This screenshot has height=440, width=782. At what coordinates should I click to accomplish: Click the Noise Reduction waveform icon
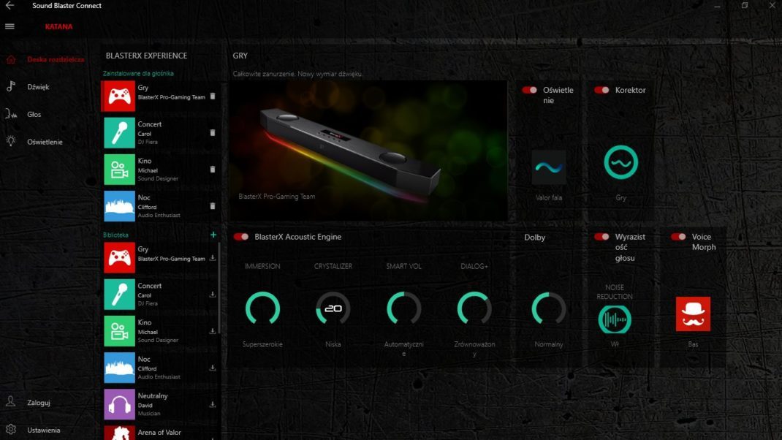coord(614,319)
